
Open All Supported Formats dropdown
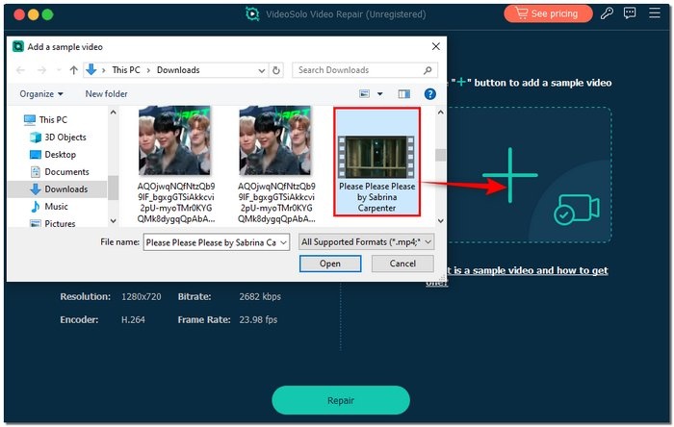pos(366,242)
